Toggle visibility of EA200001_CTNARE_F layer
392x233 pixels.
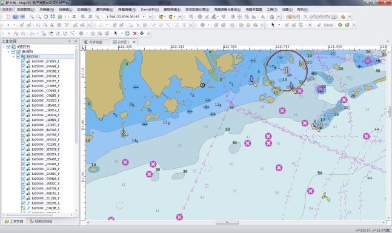[23, 86]
